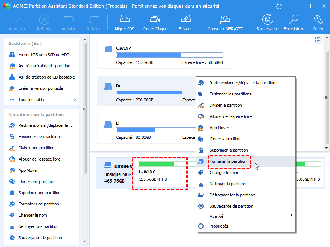Click Formater la partition in context menu
Viewport: 330px width, 247px height.
pos(246,161)
